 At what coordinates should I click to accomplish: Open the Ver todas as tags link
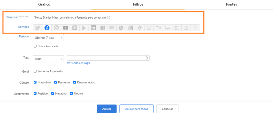click(78, 63)
